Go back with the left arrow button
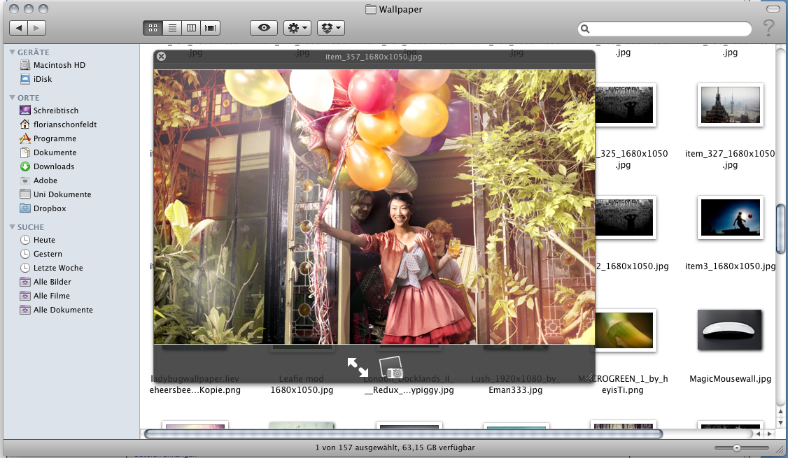This screenshot has height=458, width=788. (19, 28)
